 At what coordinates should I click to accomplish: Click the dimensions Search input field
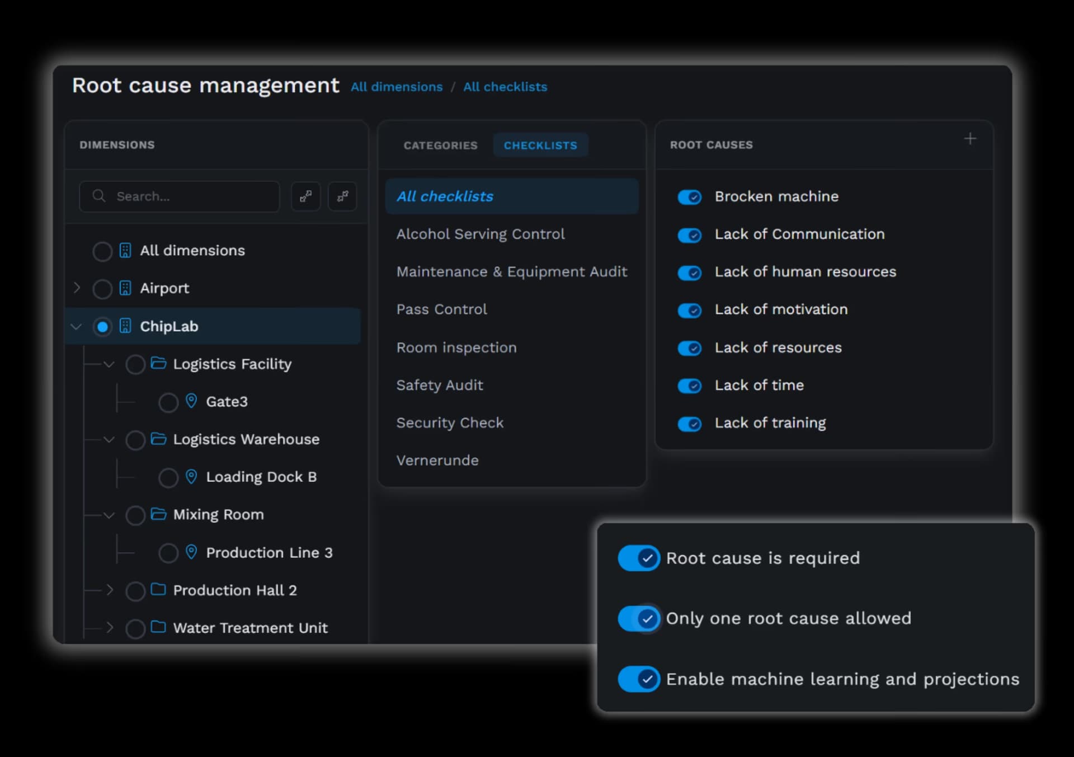tap(180, 196)
